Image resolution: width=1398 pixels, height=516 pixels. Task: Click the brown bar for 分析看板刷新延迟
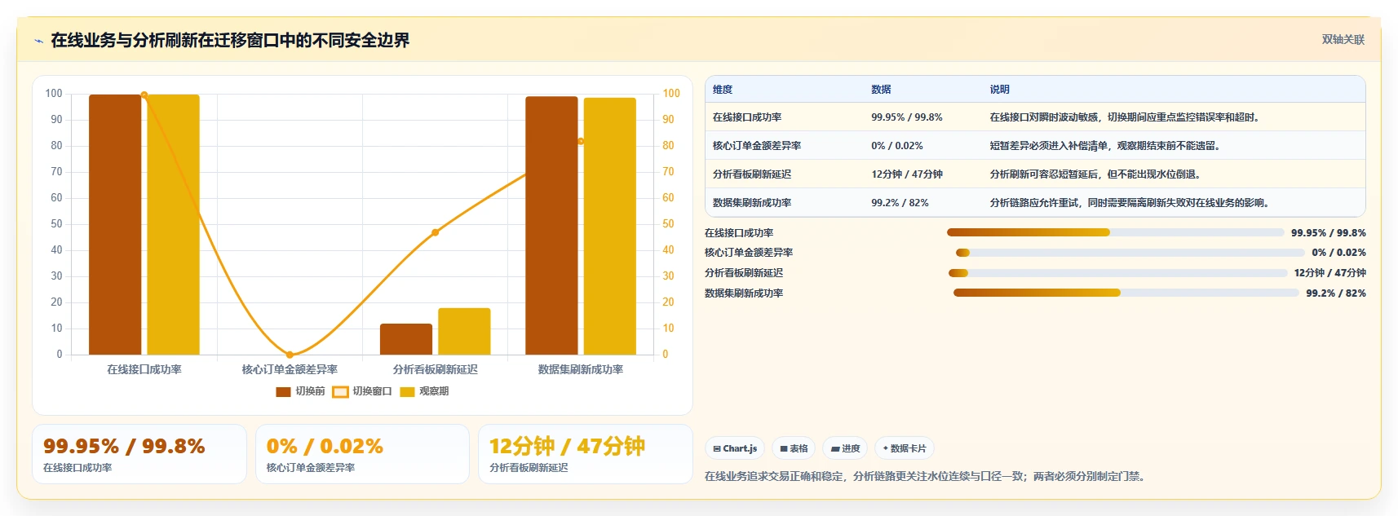click(x=406, y=339)
